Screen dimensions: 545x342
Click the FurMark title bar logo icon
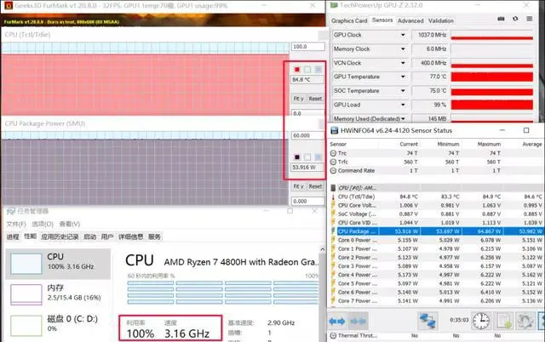[9, 6]
